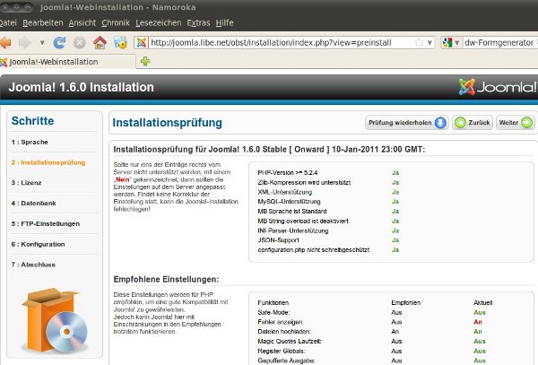Click the orange box with CD image
This screenshot has width=538, height=365.
tap(55, 320)
